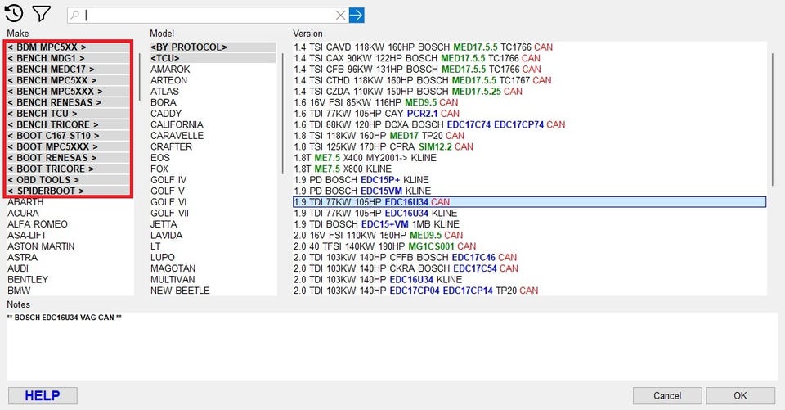
Task: Submit search with the blue arrow button
Action: click(356, 15)
